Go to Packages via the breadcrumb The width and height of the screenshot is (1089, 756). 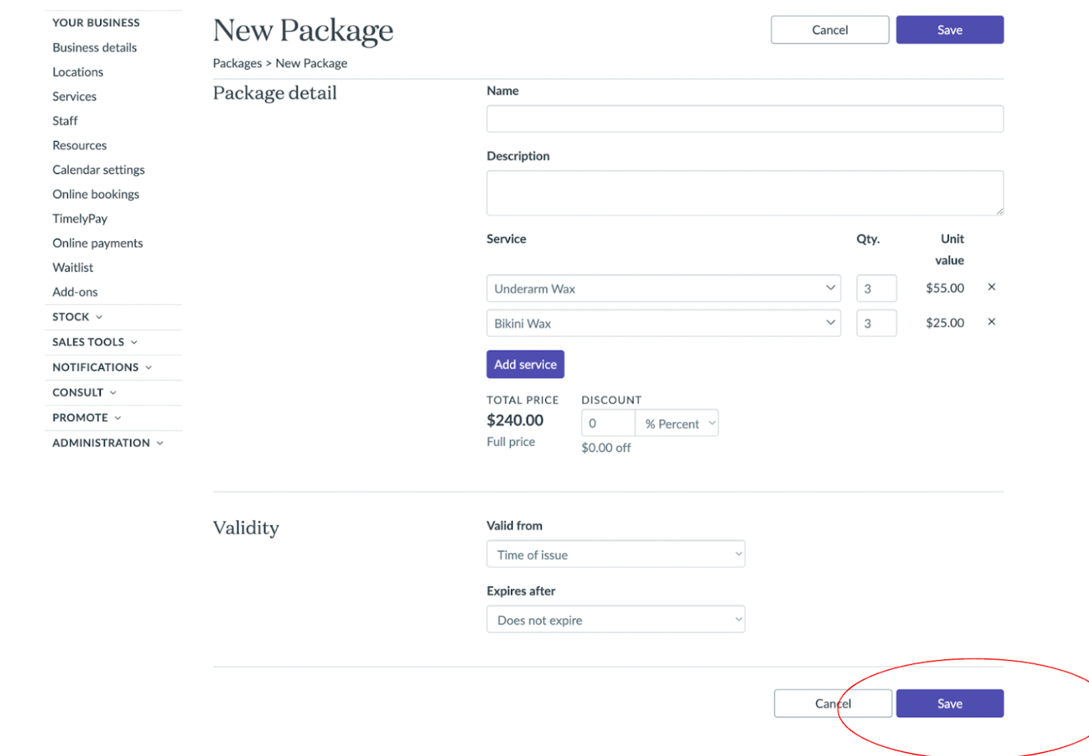[x=237, y=63]
